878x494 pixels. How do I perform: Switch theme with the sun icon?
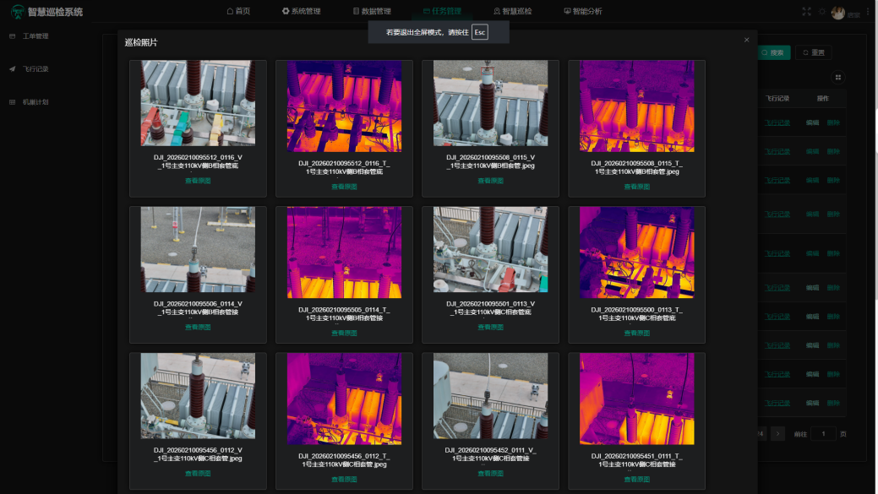click(x=821, y=12)
